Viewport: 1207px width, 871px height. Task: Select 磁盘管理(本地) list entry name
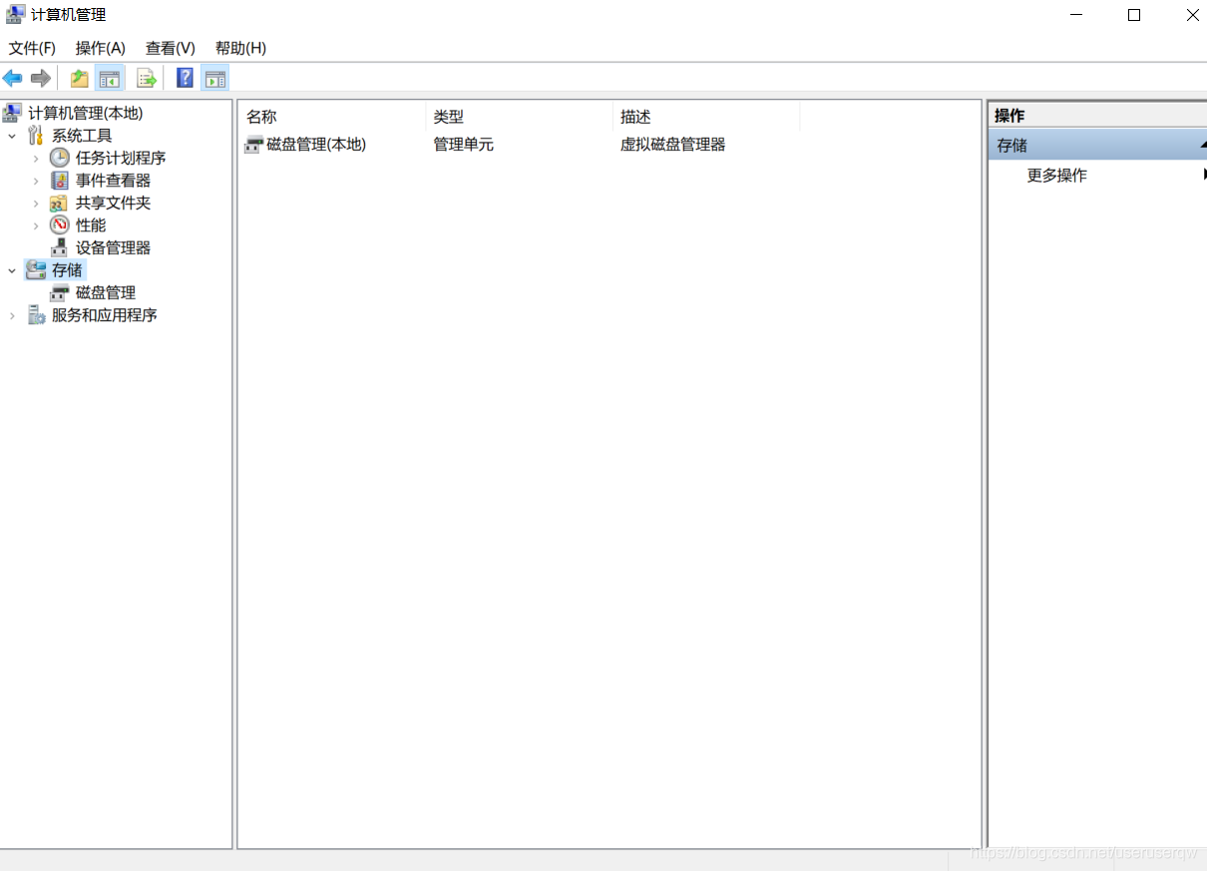[316, 145]
